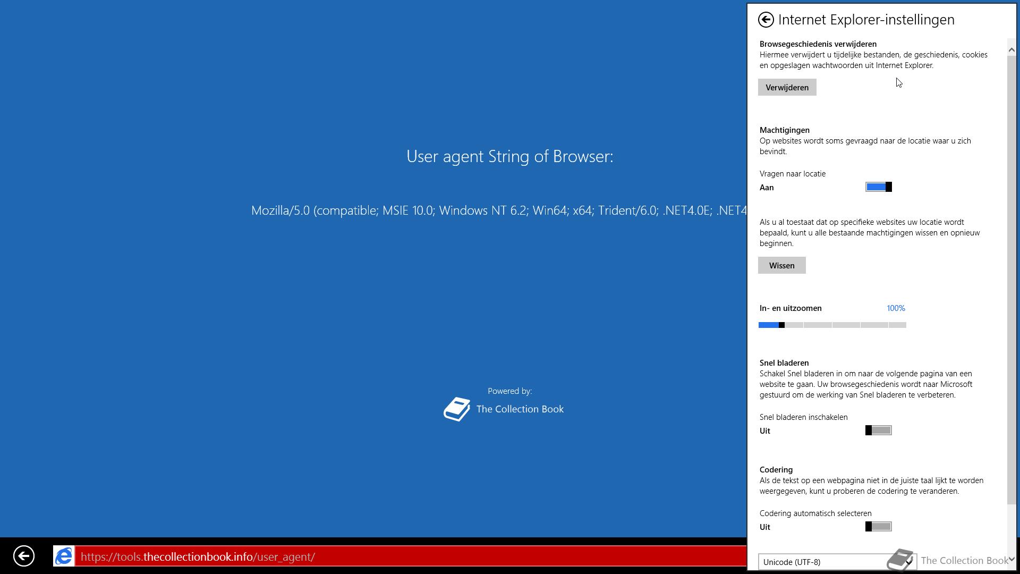
Task: Click the watermark book icon in settings
Action: pyautogui.click(x=899, y=560)
